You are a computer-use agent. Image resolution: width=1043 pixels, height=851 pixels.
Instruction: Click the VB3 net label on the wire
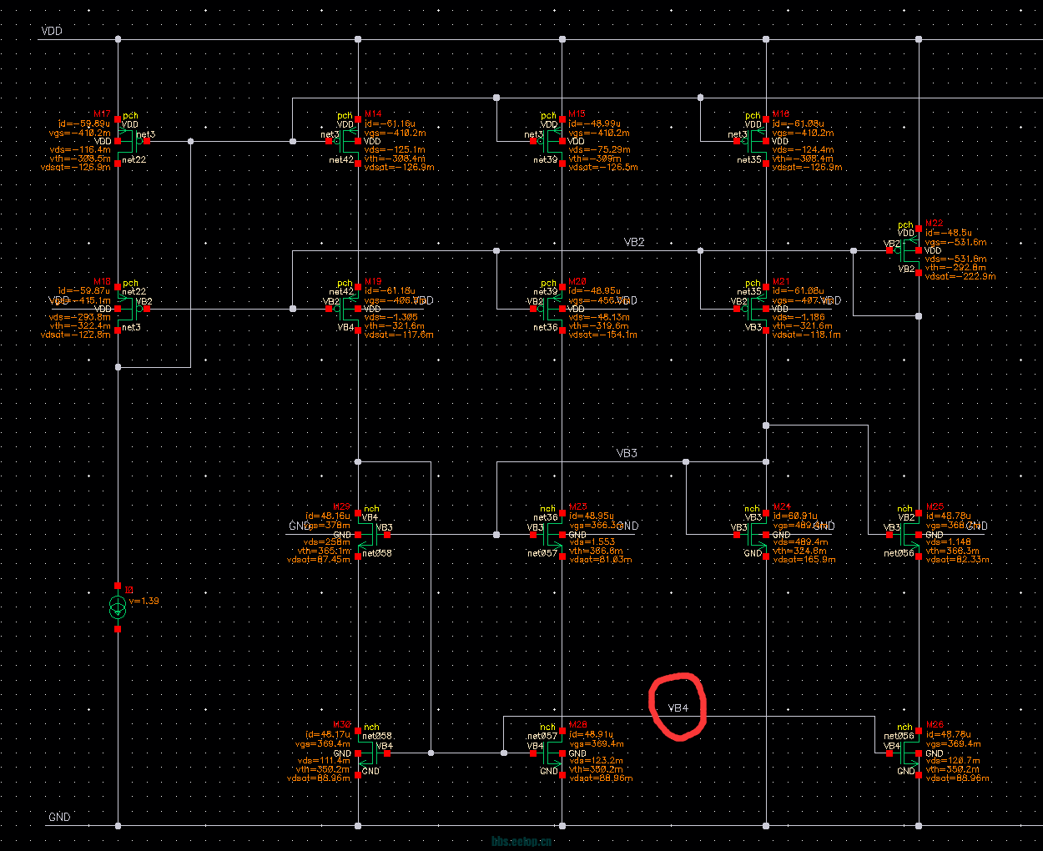tap(627, 453)
